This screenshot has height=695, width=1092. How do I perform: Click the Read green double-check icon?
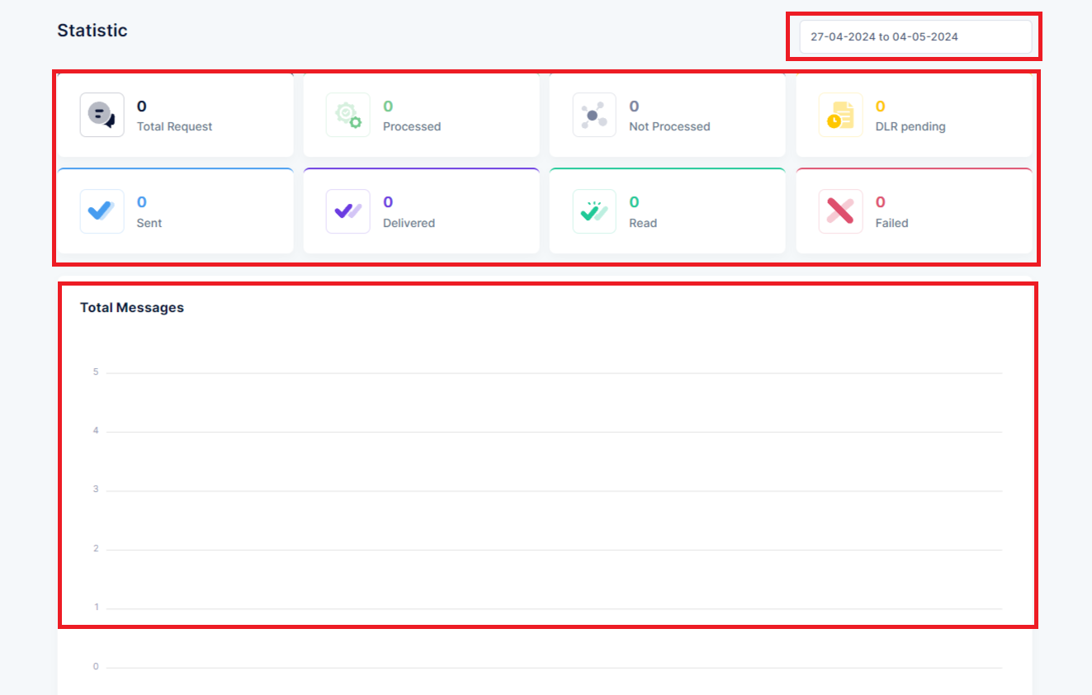[x=594, y=211]
